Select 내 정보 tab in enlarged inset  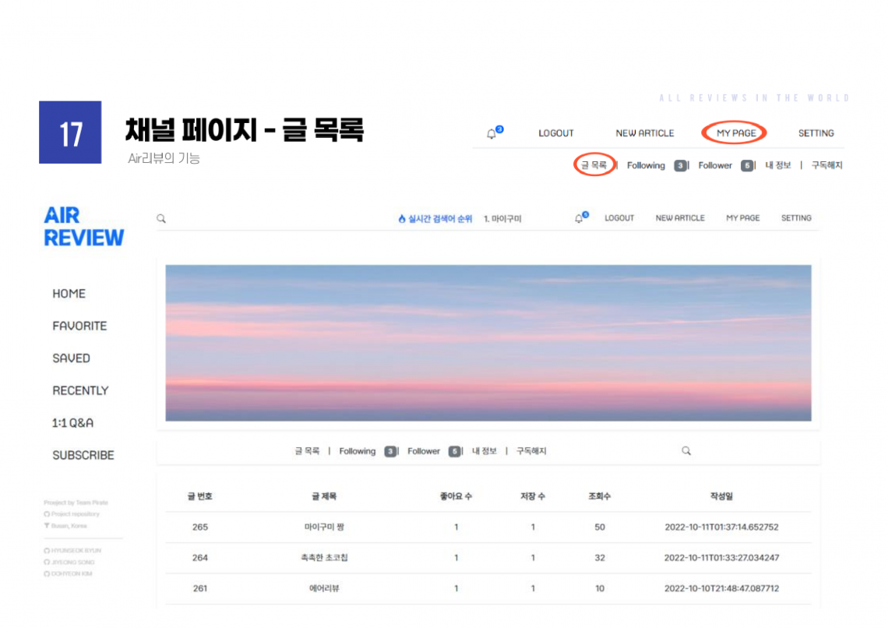777,165
